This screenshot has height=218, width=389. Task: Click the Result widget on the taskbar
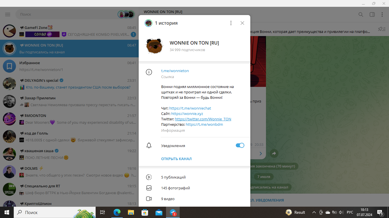coord(295,212)
